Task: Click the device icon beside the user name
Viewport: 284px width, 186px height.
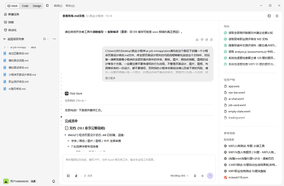Action: [x=54, y=181]
